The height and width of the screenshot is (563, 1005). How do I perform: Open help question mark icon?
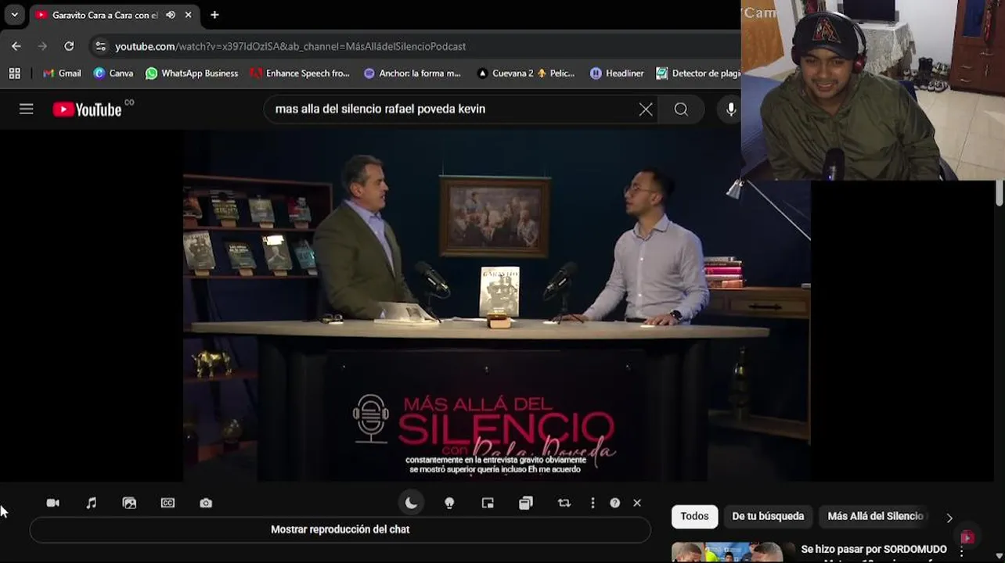pos(615,503)
